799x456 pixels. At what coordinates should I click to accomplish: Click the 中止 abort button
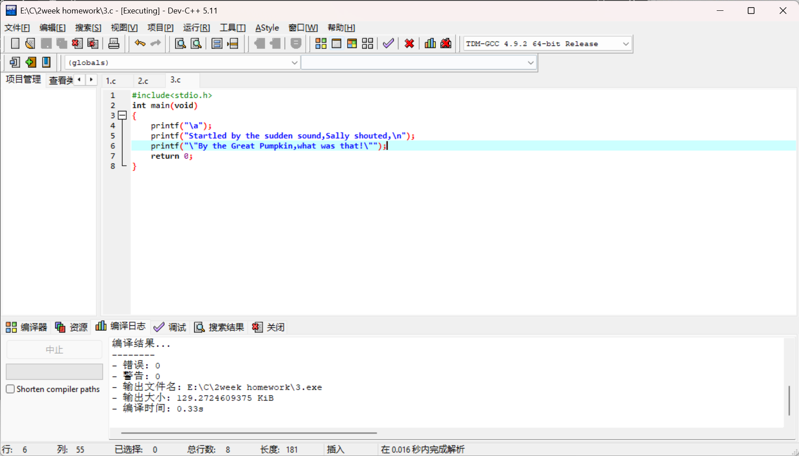coord(54,350)
